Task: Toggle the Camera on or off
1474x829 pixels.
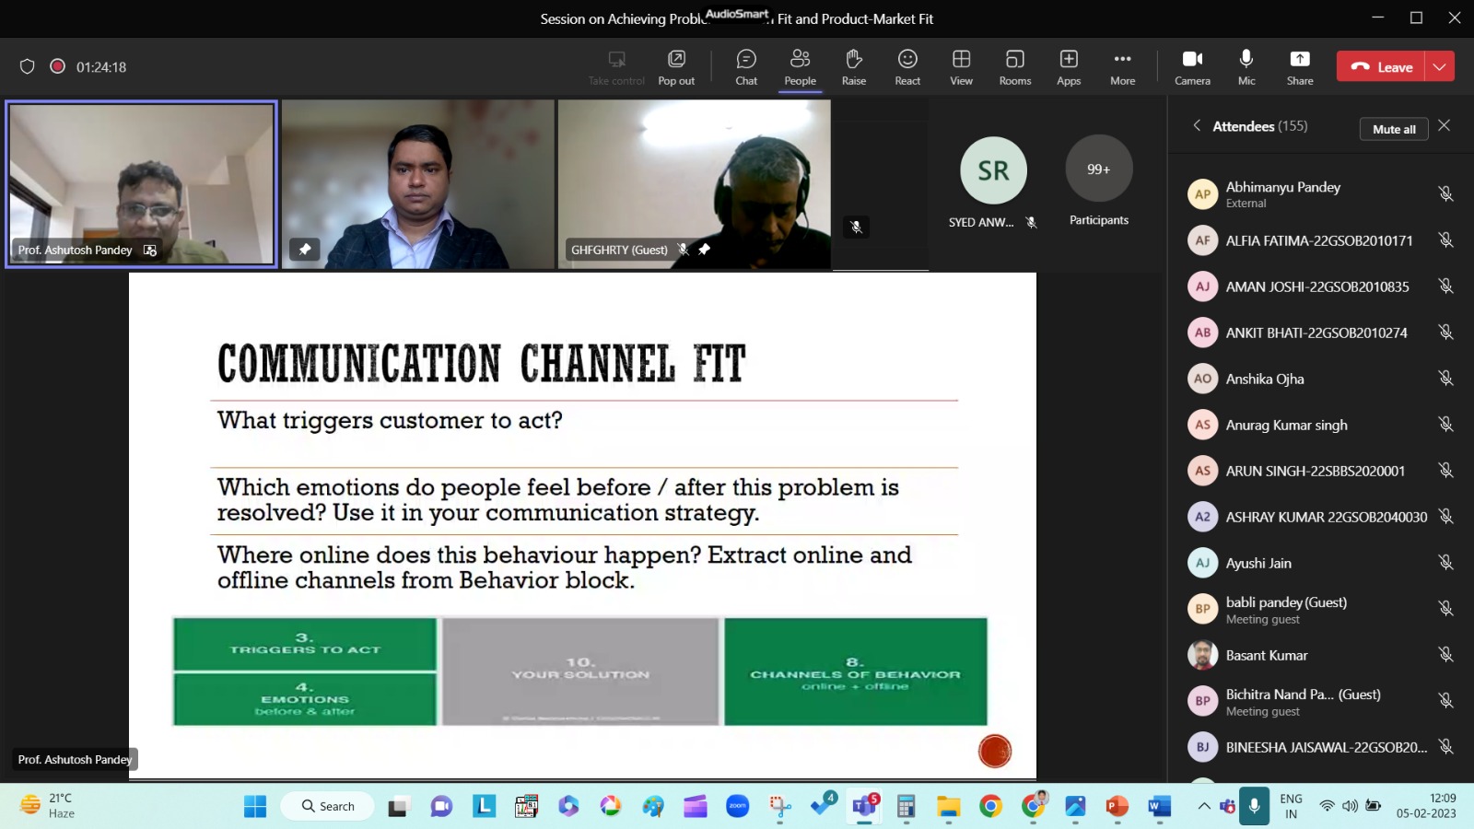Action: pyautogui.click(x=1192, y=67)
